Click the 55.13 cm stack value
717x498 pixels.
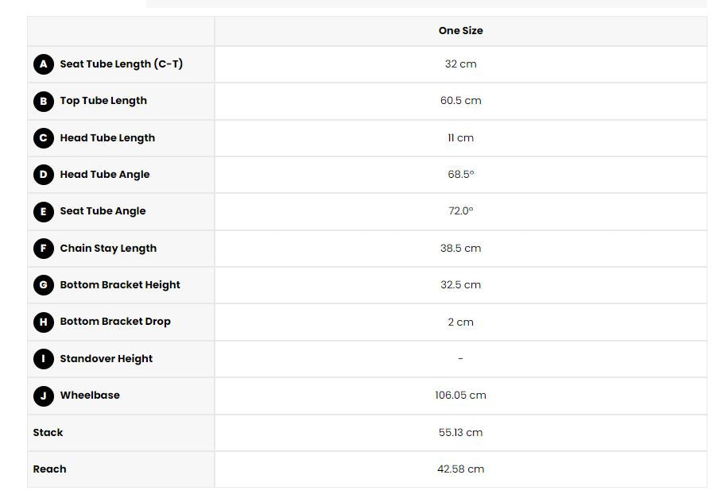[x=460, y=433]
